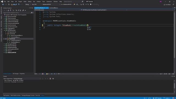Open the Debug configuration dropdown
Screen dimensions: 176x99
tap(28, 4)
